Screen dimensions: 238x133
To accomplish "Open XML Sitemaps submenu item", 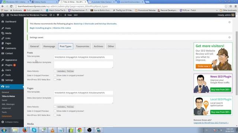I will point(8,104).
